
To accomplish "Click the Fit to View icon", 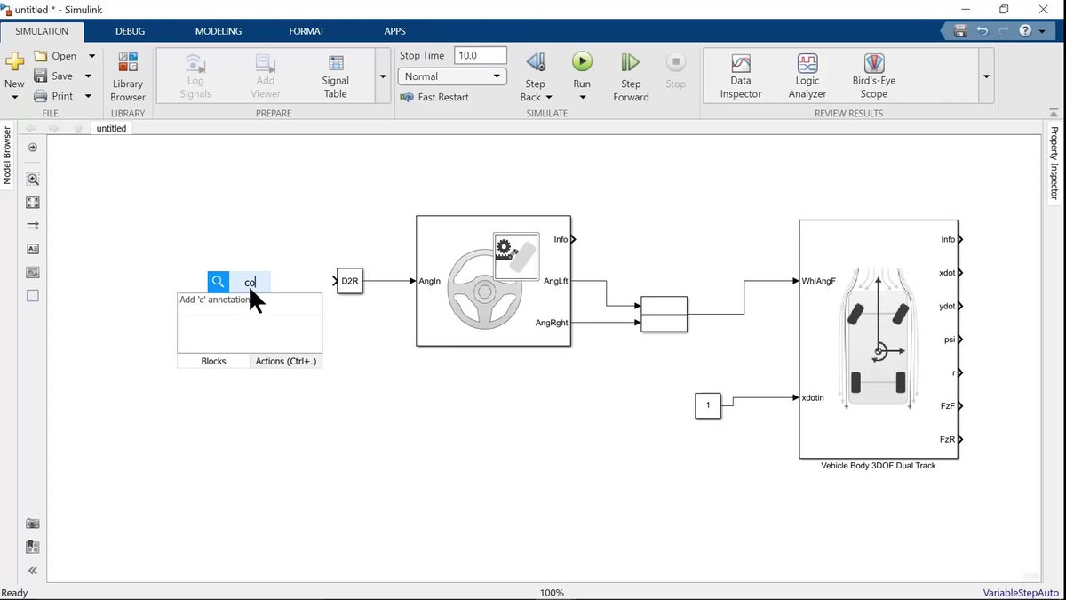I will [33, 203].
